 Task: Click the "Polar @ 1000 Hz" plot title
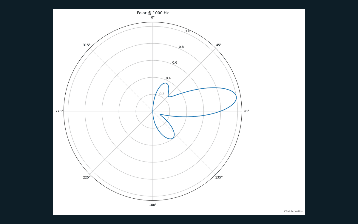click(153, 13)
